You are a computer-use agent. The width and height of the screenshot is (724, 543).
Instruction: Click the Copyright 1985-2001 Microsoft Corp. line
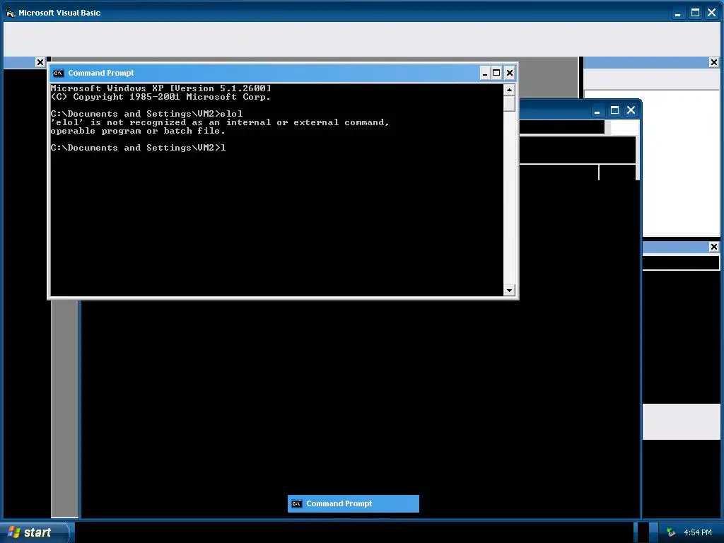[160, 97]
